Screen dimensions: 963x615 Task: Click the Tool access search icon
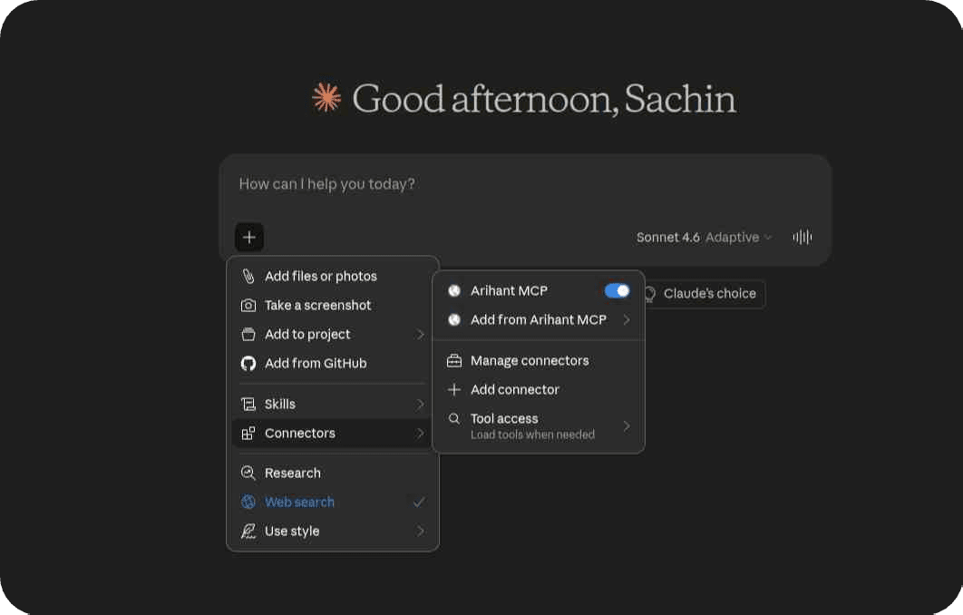click(x=454, y=418)
